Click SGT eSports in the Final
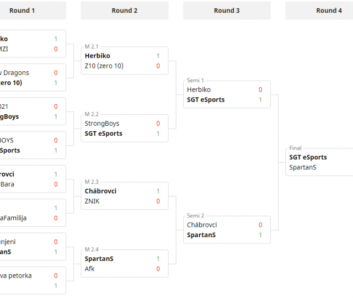 point(308,157)
